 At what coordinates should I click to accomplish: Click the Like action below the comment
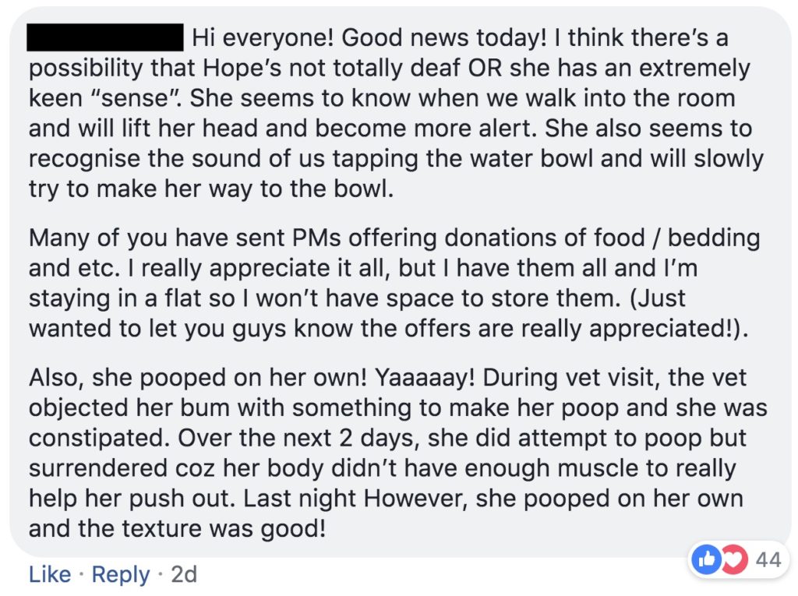(x=50, y=574)
